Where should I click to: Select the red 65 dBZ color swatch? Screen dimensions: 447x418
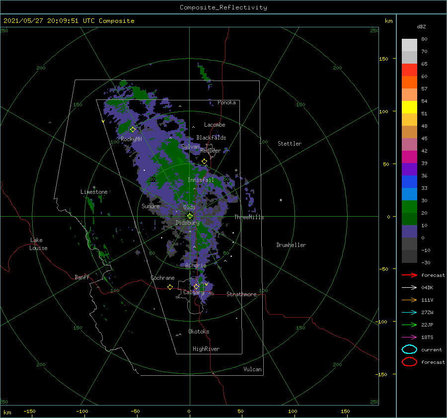[409, 70]
